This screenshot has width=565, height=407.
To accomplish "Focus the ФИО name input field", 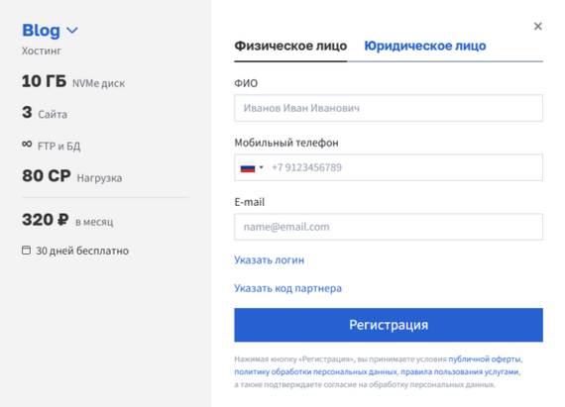I will [389, 108].
